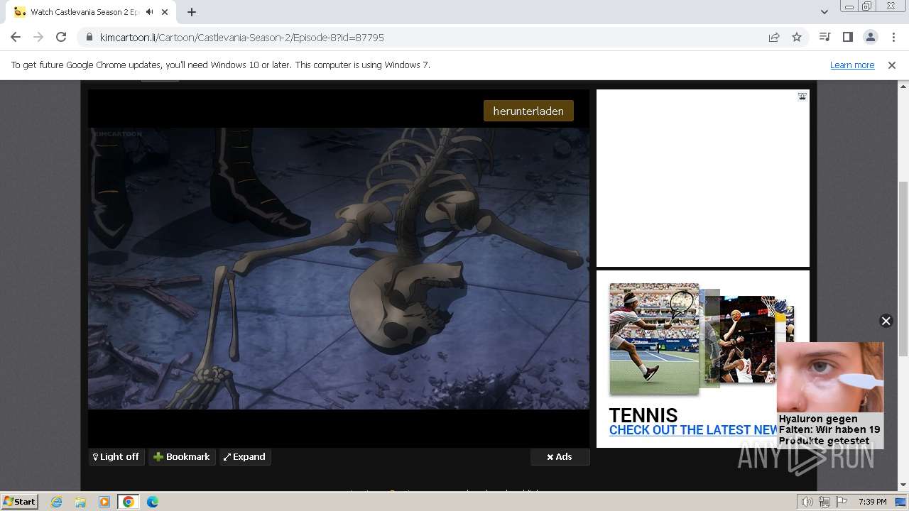Open CHECK OUT THE LATEST NEWS link
This screenshot has height=511, width=909.
pos(693,430)
